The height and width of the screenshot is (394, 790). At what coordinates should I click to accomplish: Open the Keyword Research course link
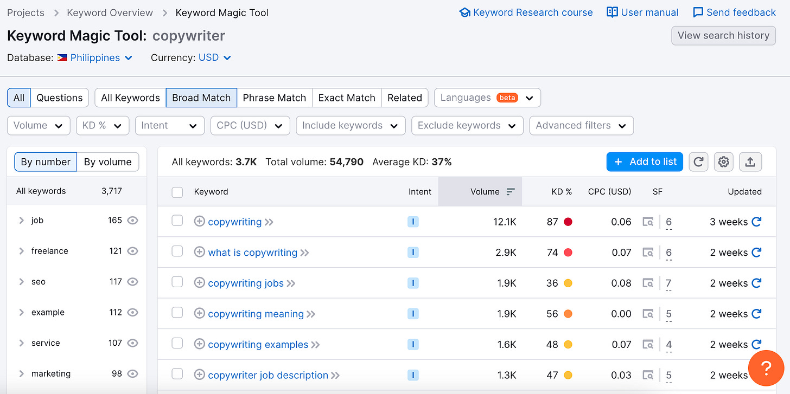click(x=526, y=12)
